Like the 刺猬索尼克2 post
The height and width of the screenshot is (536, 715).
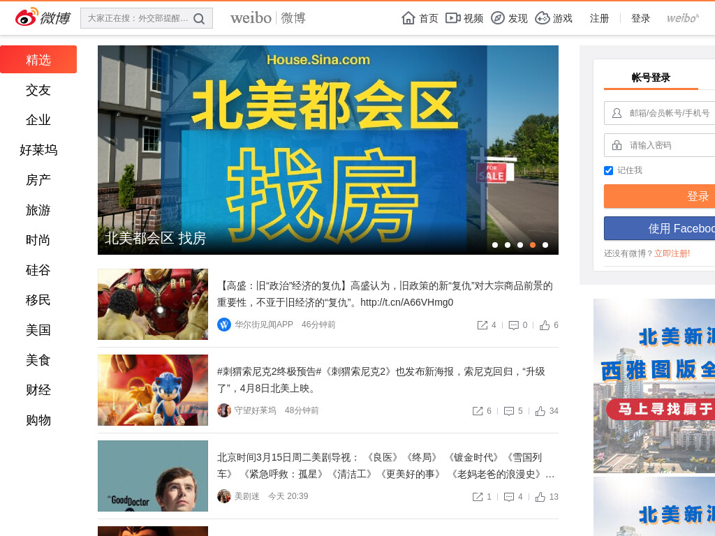click(x=540, y=410)
